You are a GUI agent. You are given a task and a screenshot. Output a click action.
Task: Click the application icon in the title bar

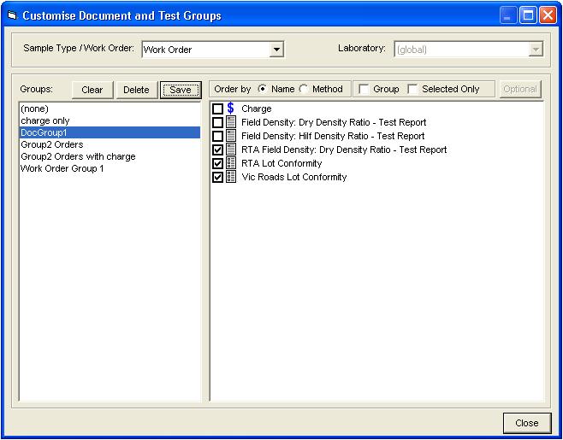12,15
